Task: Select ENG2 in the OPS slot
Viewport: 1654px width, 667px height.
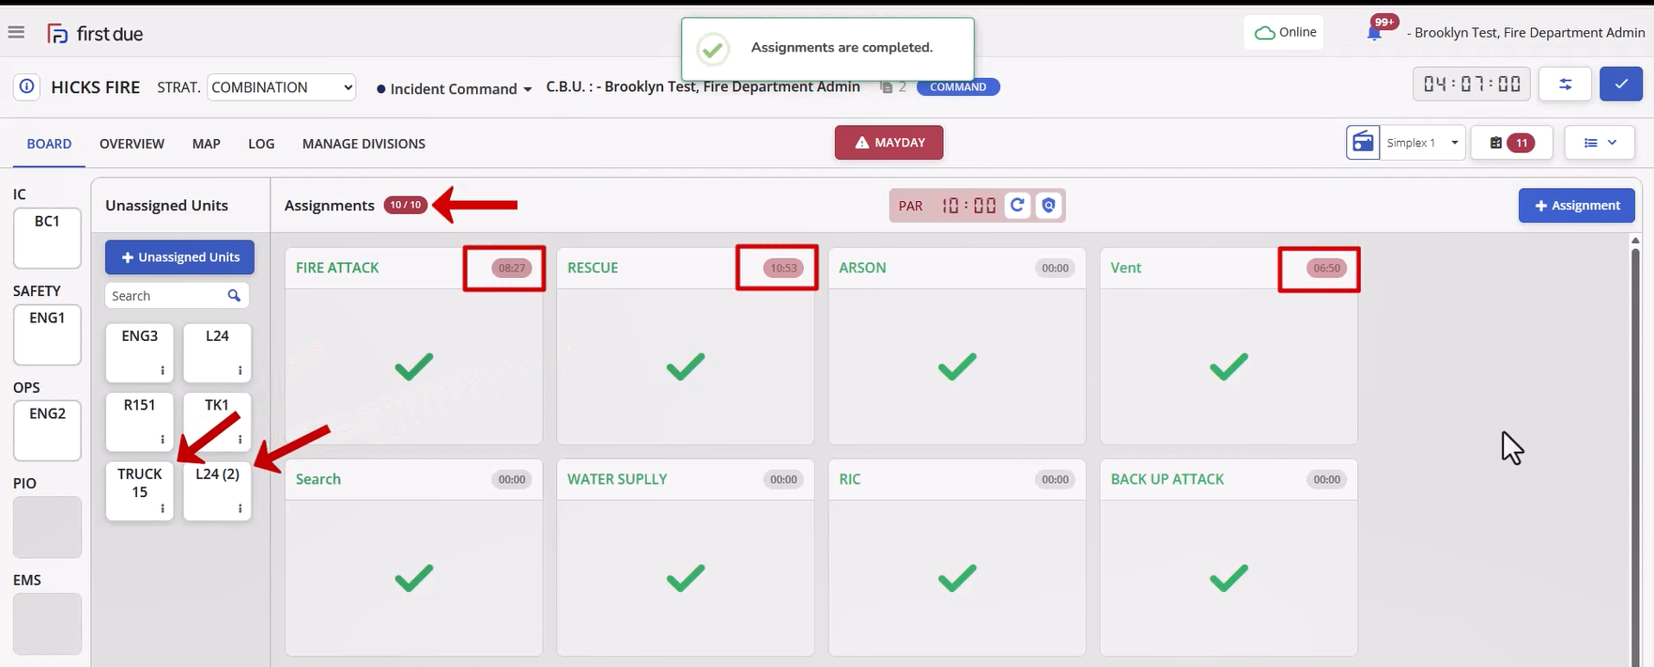Action: [47, 430]
